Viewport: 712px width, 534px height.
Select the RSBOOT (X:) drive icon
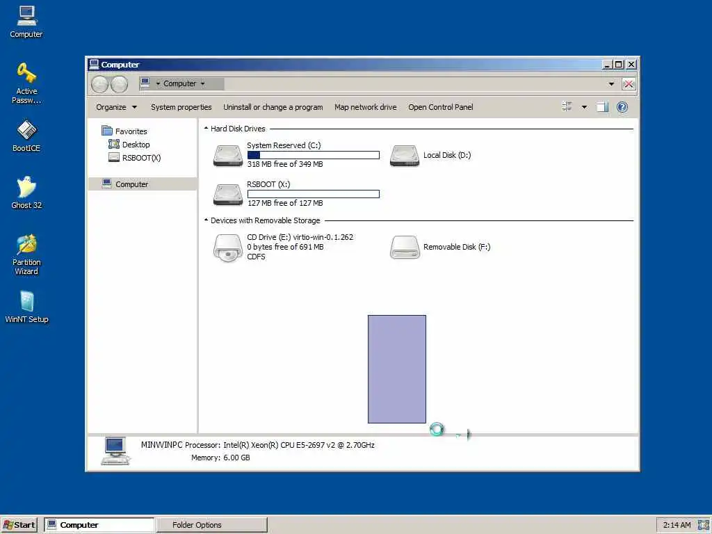point(228,195)
